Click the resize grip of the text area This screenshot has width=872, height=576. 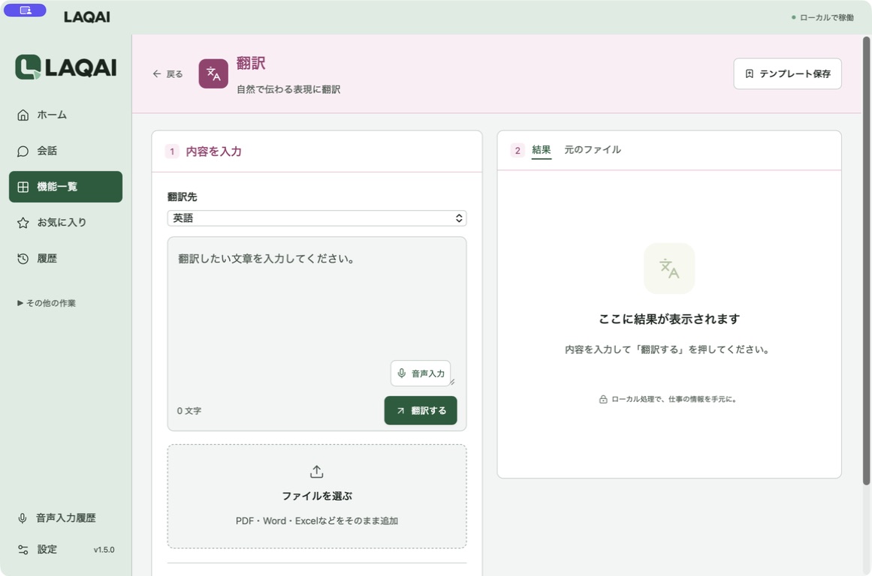452,382
